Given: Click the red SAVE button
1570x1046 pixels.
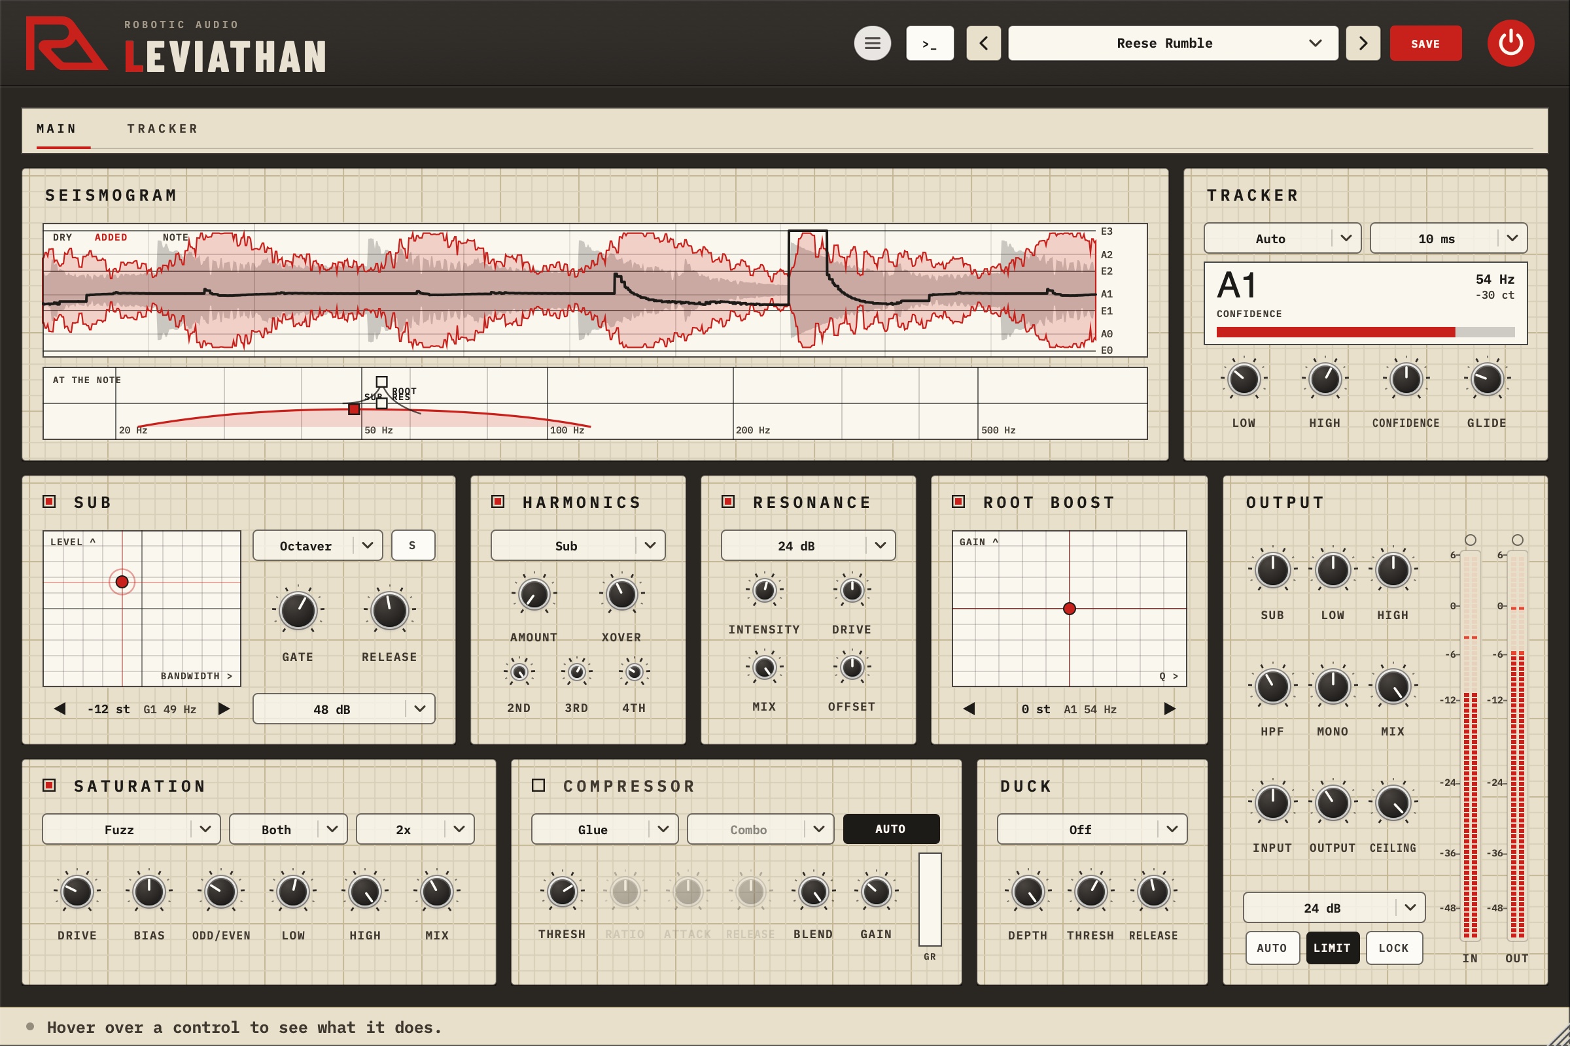Looking at the screenshot, I should (1425, 43).
